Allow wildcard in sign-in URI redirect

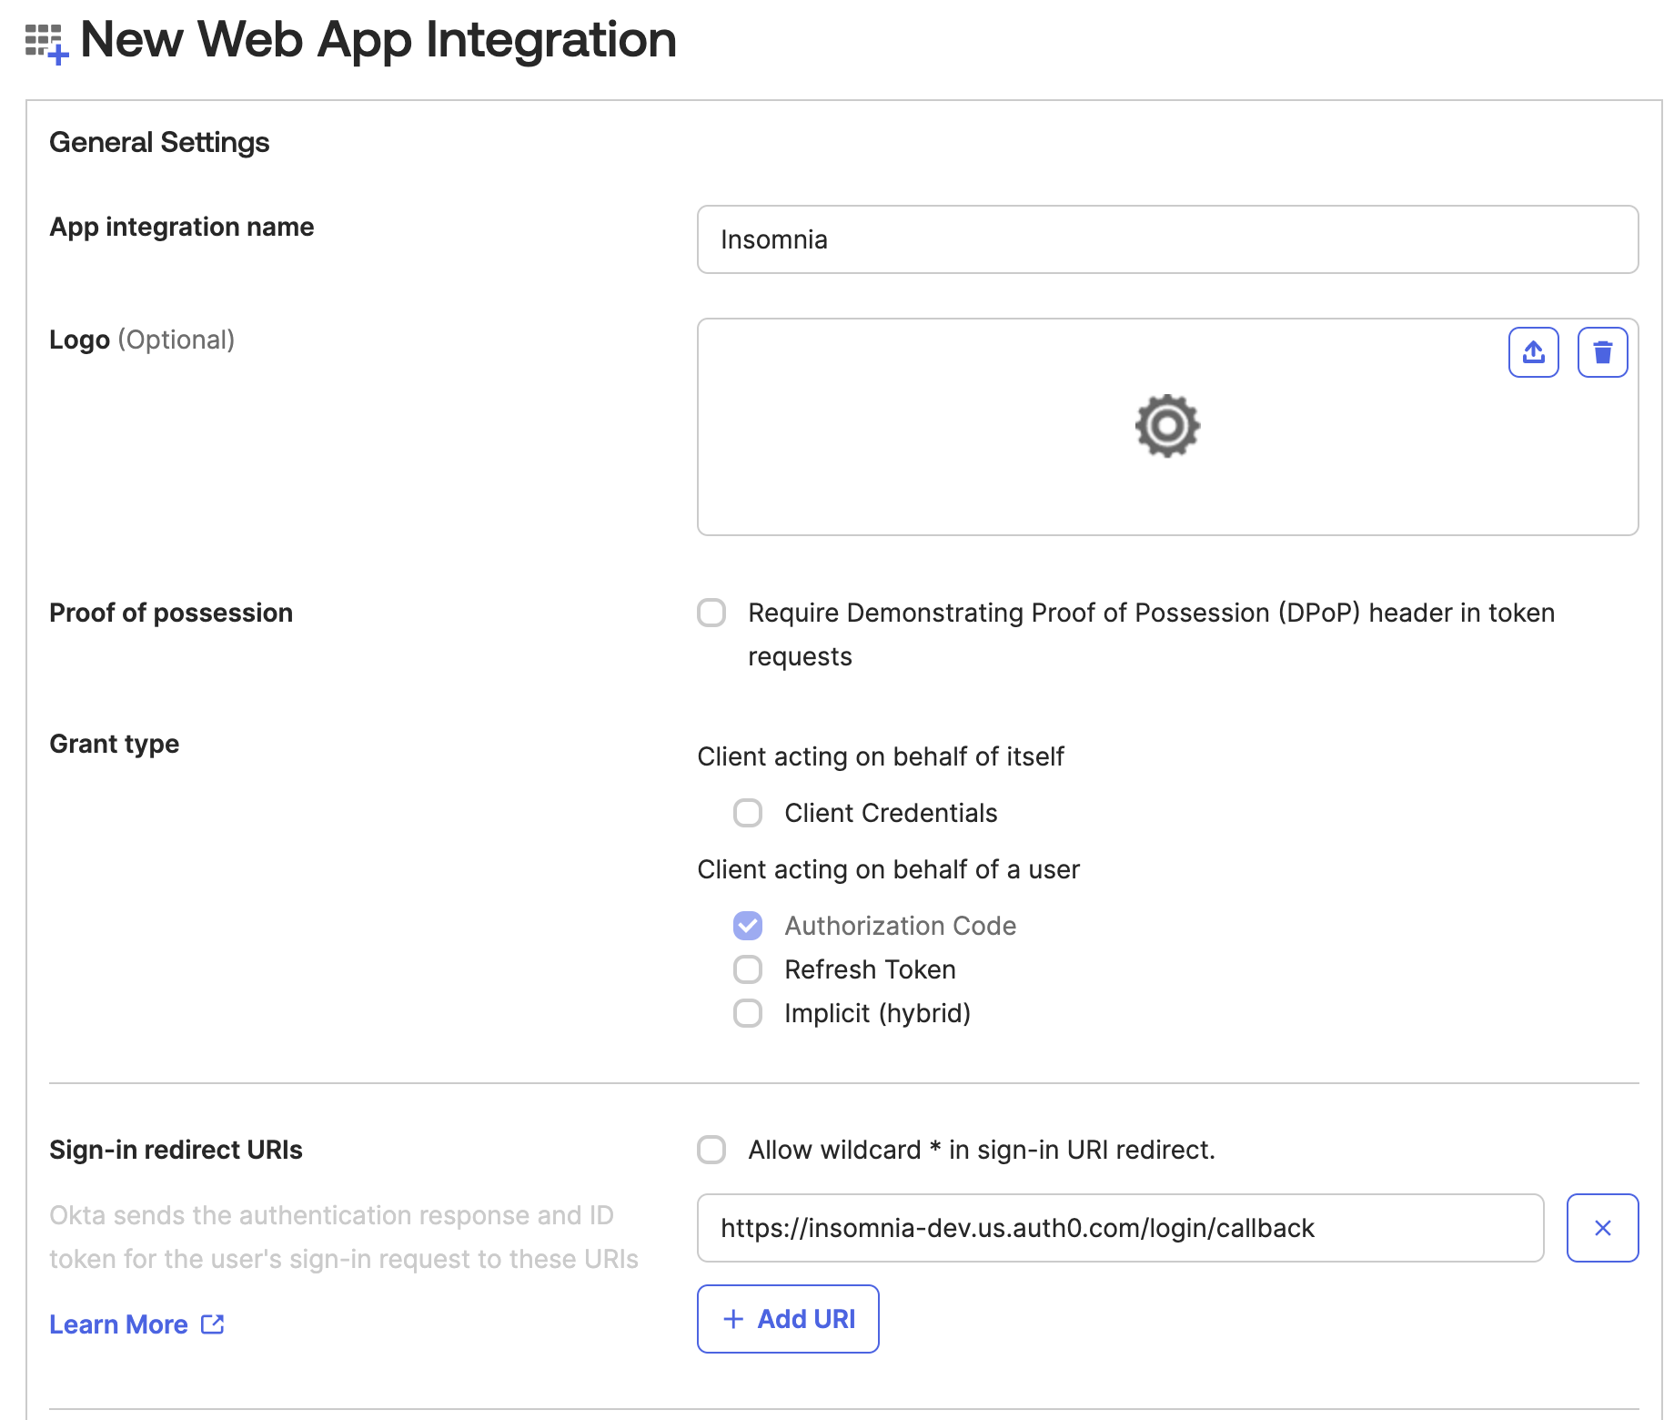(x=711, y=1150)
